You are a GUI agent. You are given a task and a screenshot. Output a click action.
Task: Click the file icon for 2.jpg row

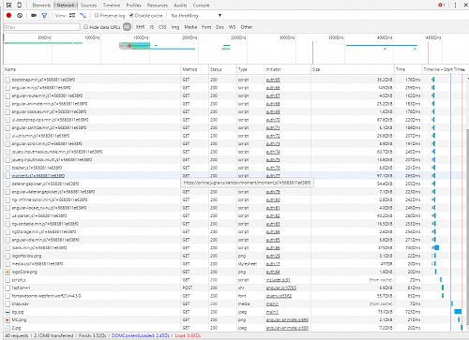[x=8, y=328]
